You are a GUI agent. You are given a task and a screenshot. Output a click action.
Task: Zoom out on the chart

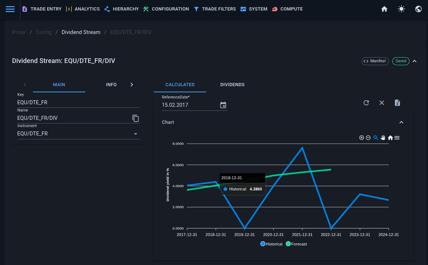368,138
